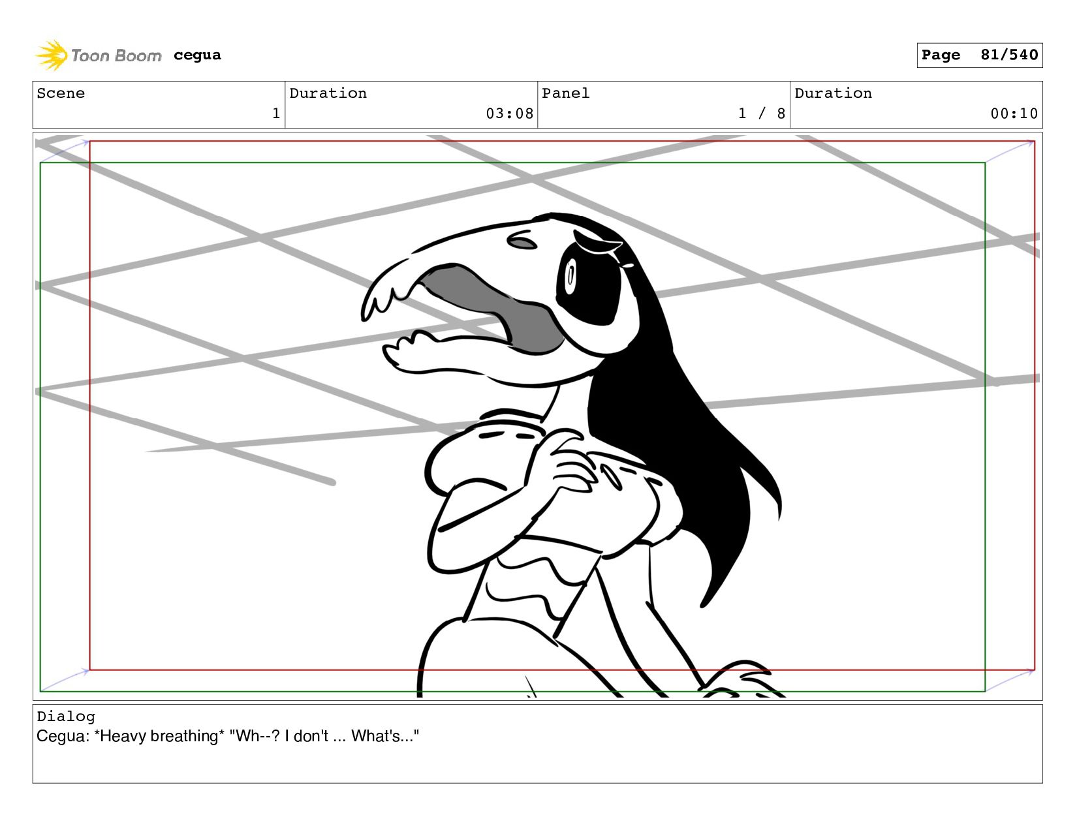Click the 'Scene' label

(x=61, y=93)
